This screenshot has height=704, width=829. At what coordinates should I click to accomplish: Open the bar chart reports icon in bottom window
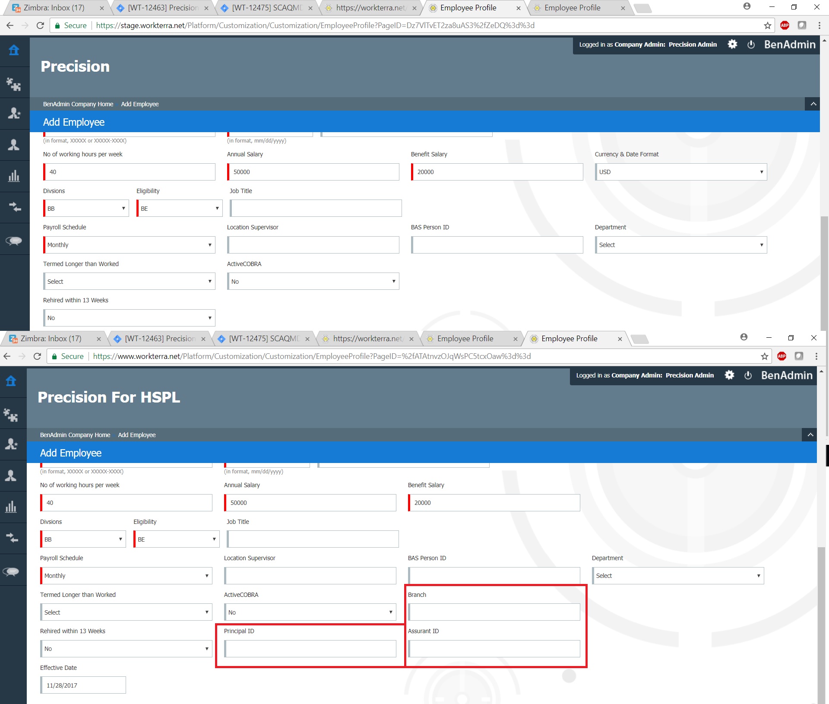tap(11, 507)
